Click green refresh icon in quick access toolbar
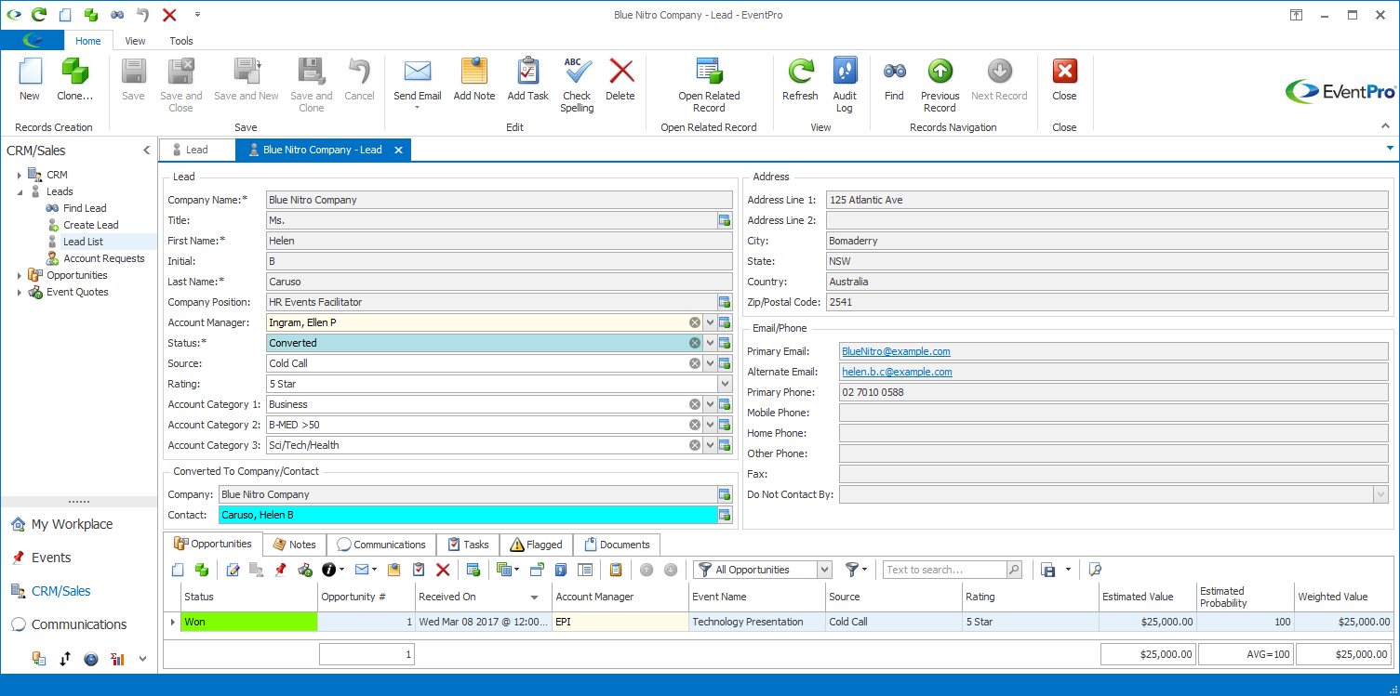Viewport: 1400px width, 696px height. point(38,15)
